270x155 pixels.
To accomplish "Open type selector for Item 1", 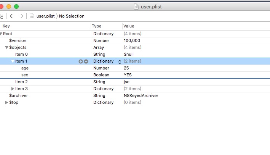I will tap(120, 61).
